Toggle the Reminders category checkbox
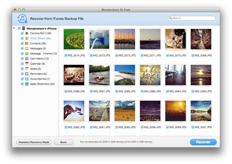The image size is (232, 164). [22, 74]
